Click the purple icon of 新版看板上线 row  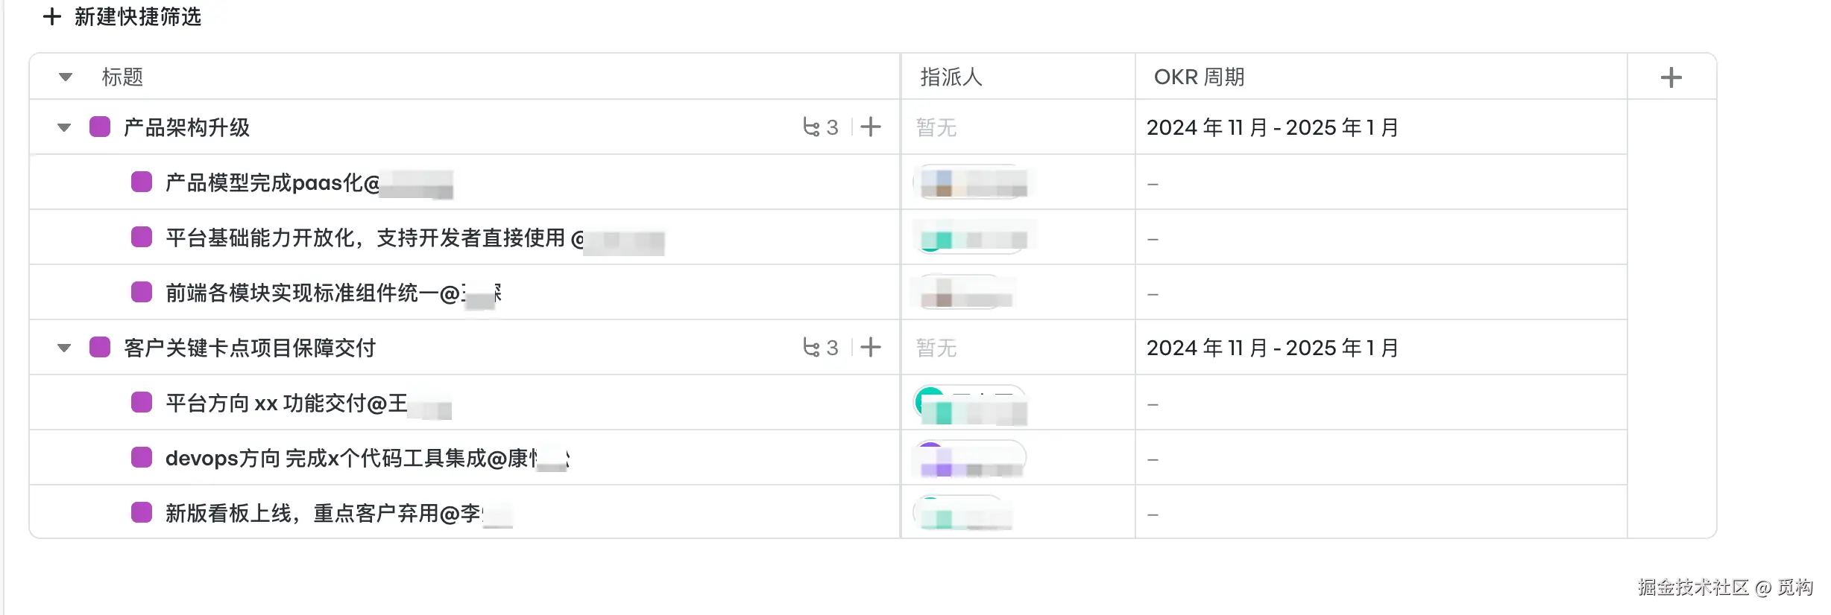142,512
